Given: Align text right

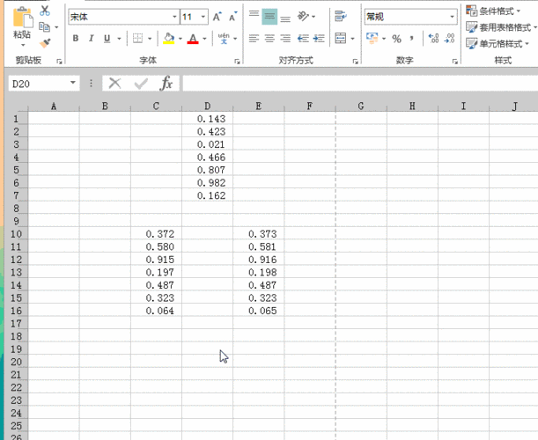Looking at the screenshot, I should (x=285, y=38).
